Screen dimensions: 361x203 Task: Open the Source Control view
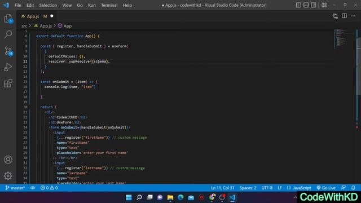8,51
